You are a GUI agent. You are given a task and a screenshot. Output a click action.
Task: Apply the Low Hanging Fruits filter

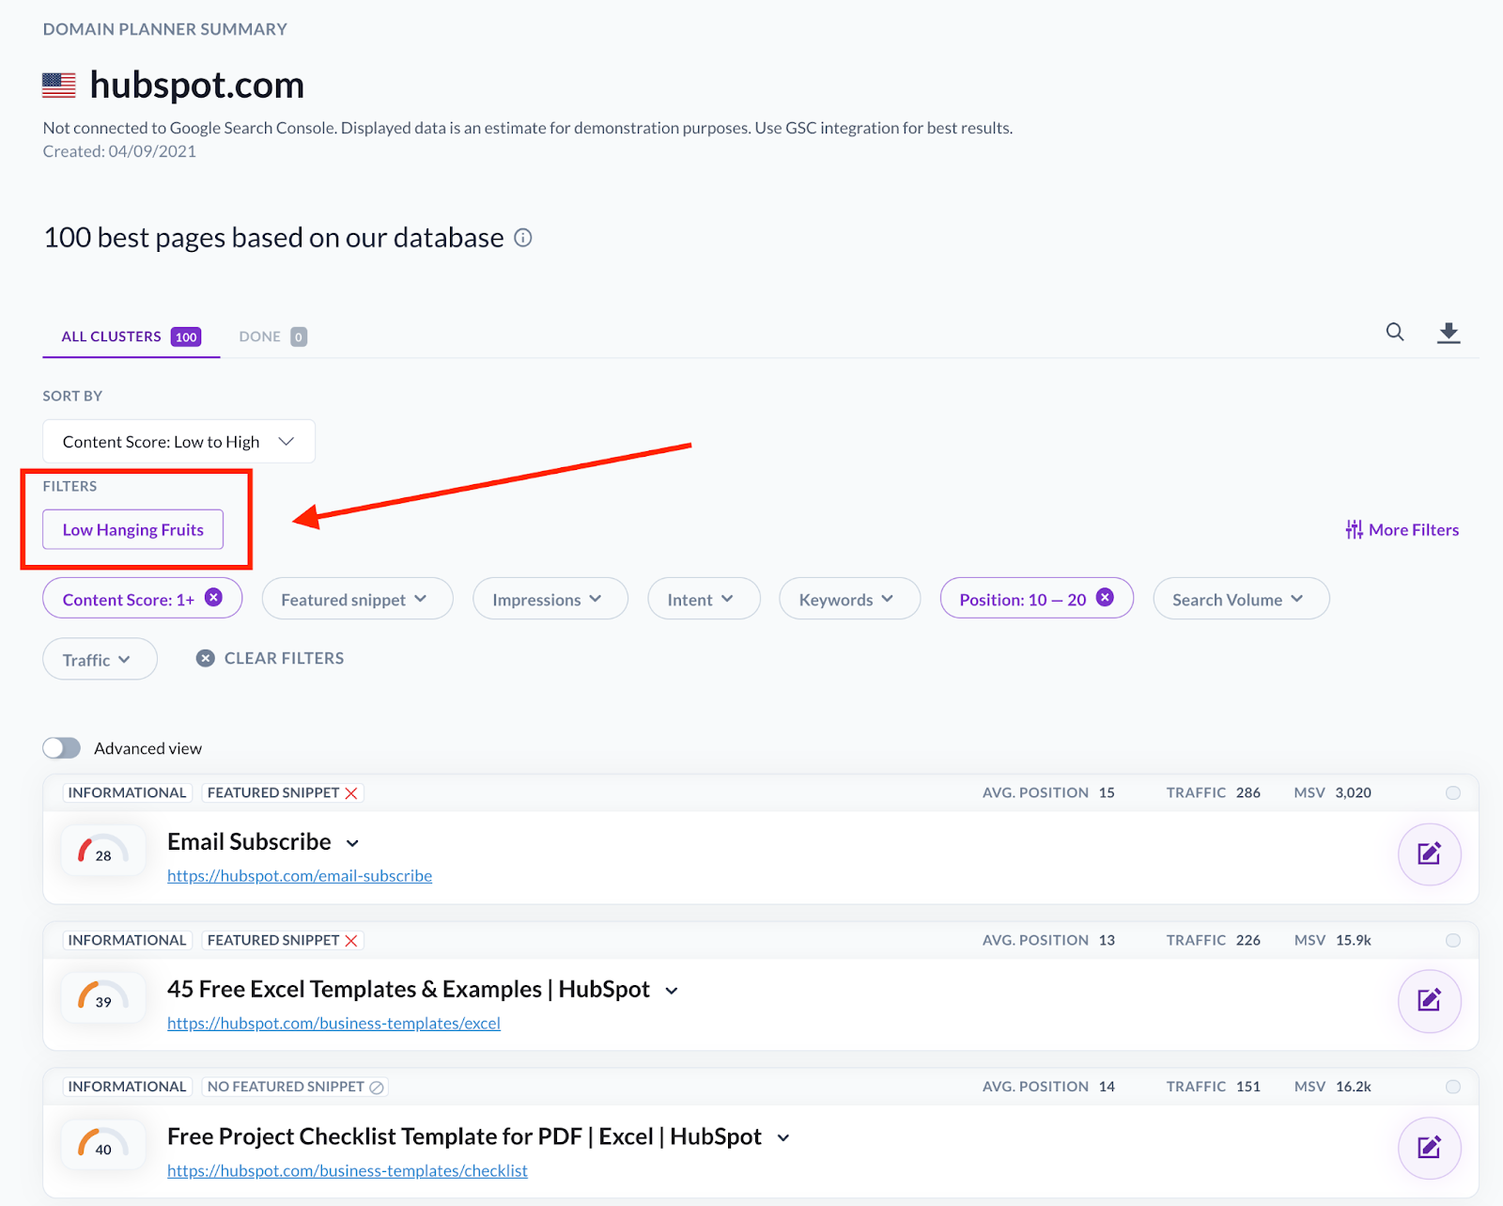[x=132, y=529]
